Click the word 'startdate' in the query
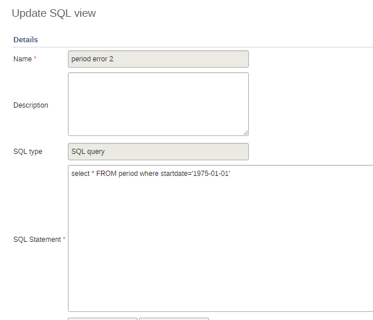373x320 pixels. (176, 174)
